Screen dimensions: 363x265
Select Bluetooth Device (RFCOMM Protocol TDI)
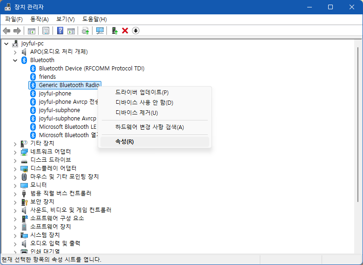click(x=92, y=69)
